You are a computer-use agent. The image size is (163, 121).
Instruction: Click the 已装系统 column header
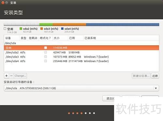tap(121, 38)
